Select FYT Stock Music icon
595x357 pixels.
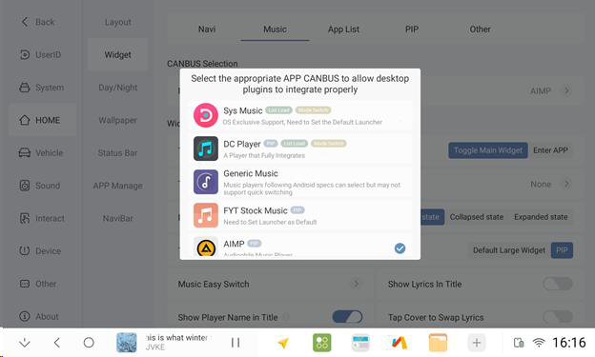click(205, 215)
